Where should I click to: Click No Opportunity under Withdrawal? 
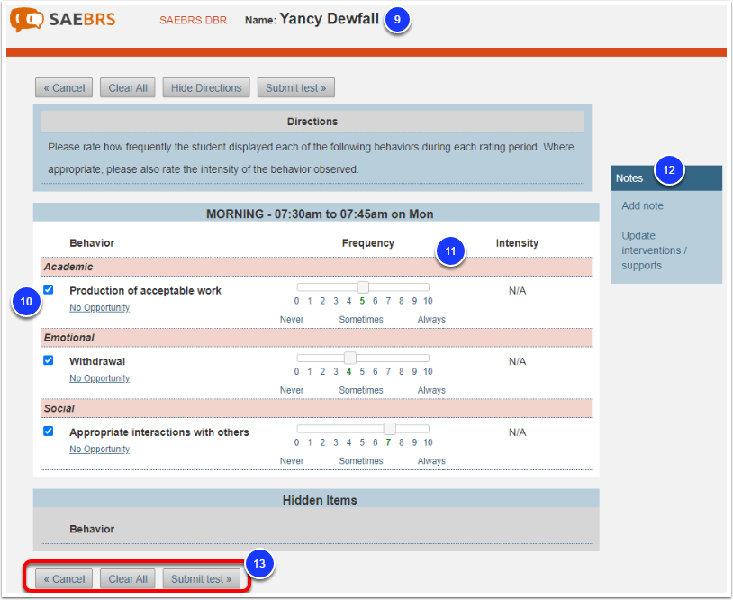point(100,378)
